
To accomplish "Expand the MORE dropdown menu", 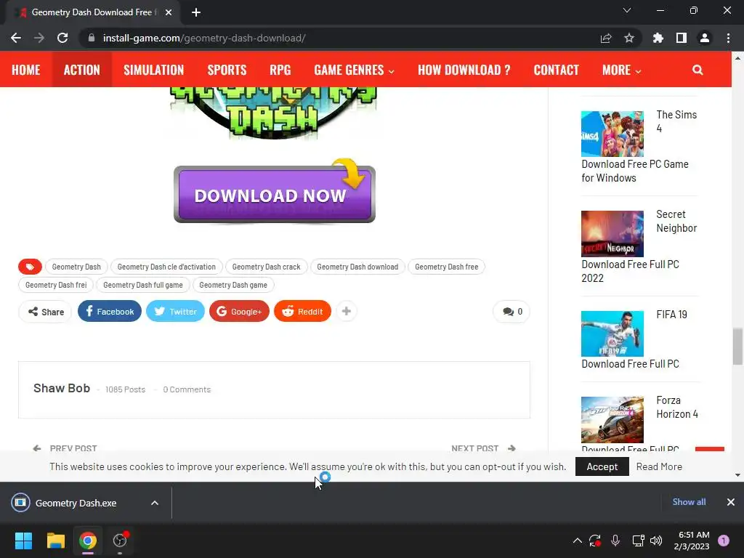I will 622,70.
